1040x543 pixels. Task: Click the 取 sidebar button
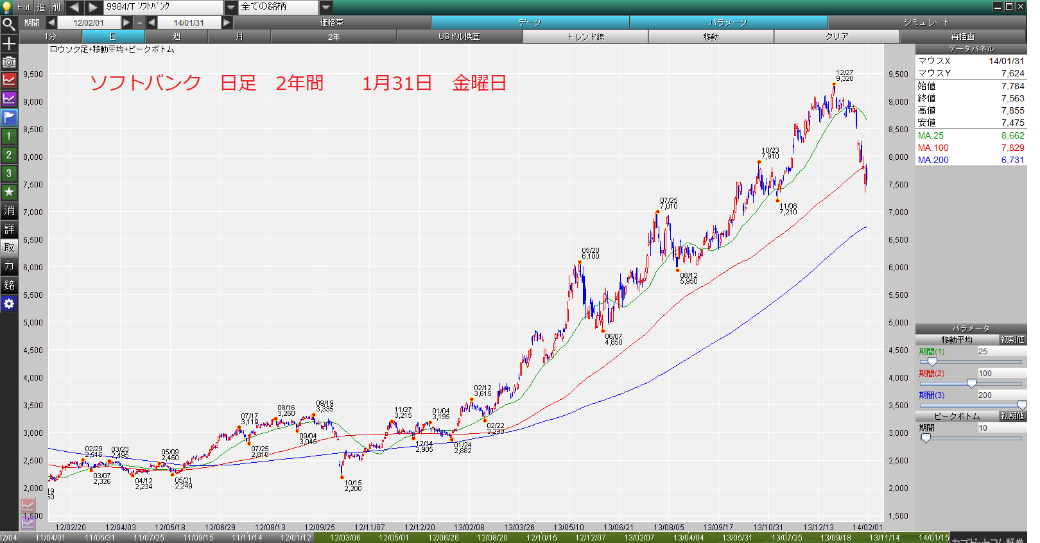(x=9, y=248)
